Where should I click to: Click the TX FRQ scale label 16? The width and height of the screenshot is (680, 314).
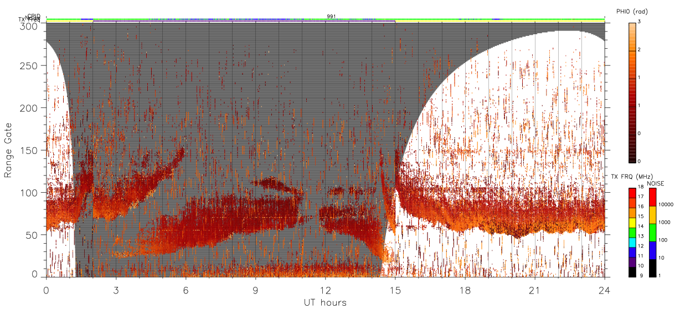[640, 206]
